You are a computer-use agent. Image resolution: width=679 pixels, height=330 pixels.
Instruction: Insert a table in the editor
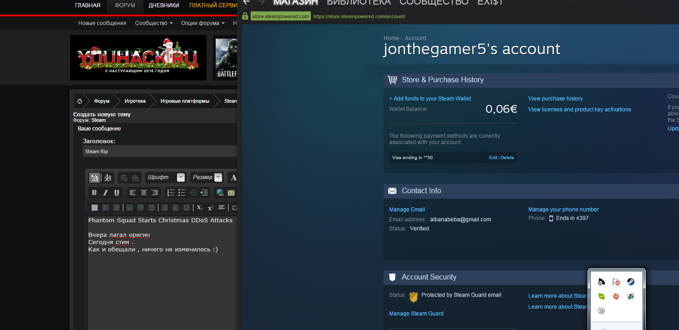(x=95, y=208)
